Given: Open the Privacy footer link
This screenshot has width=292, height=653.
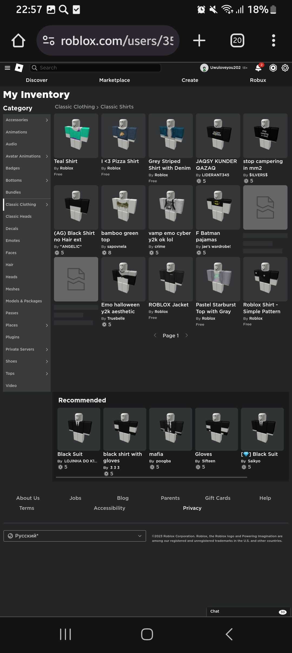Looking at the screenshot, I should click(x=192, y=508).
